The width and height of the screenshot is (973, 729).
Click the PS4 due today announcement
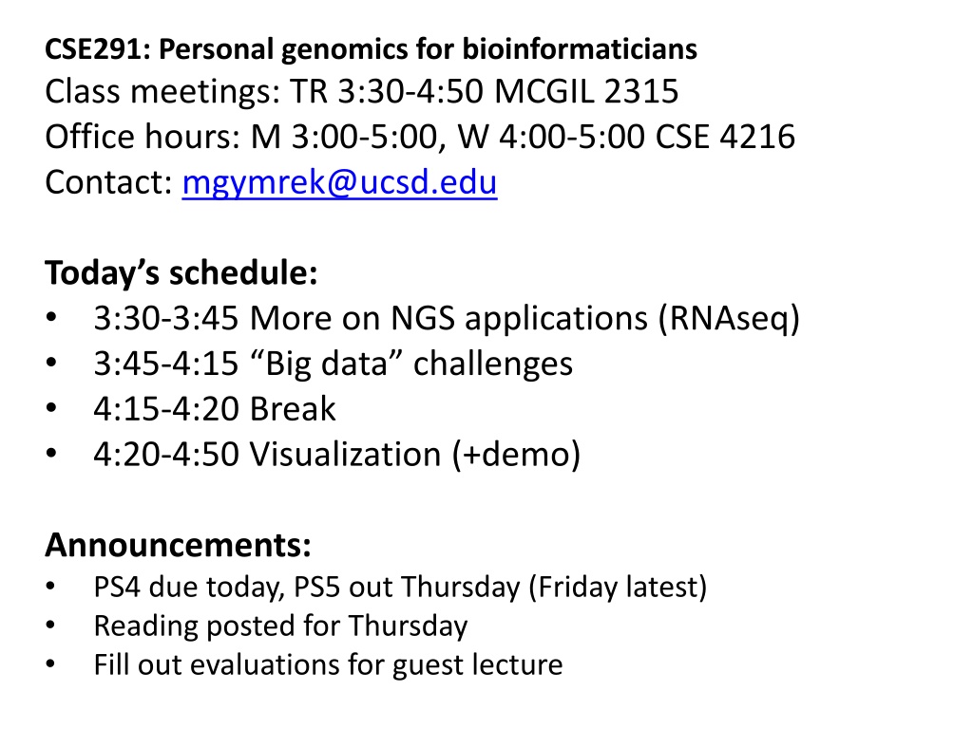(x=400, y=587)
